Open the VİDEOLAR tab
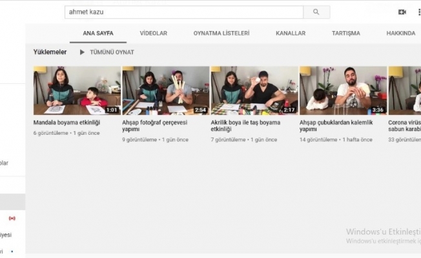The image size is (421, 258). (x=154, y=34)
